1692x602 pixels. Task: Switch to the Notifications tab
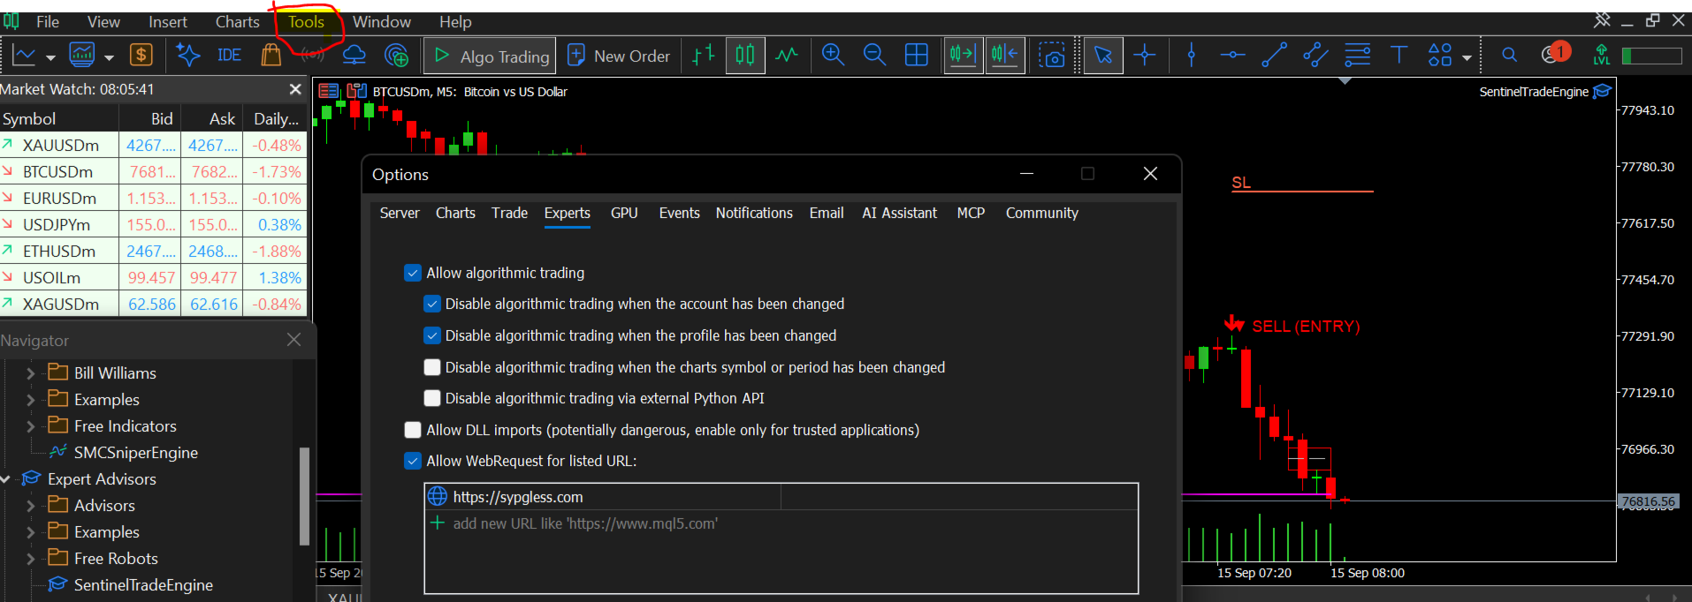point(754,213)
